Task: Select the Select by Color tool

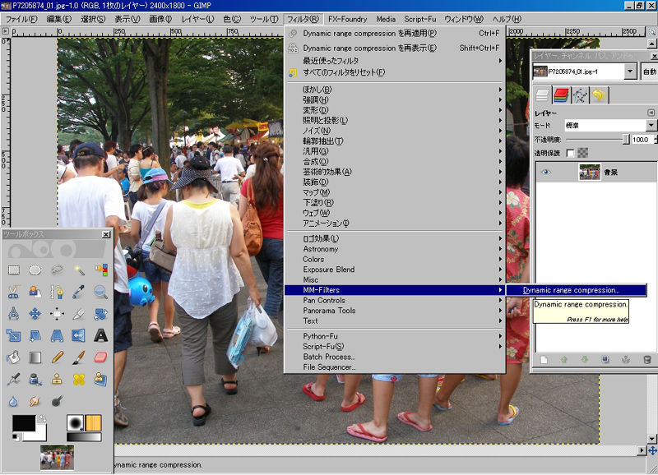Action: coord(100,270)
